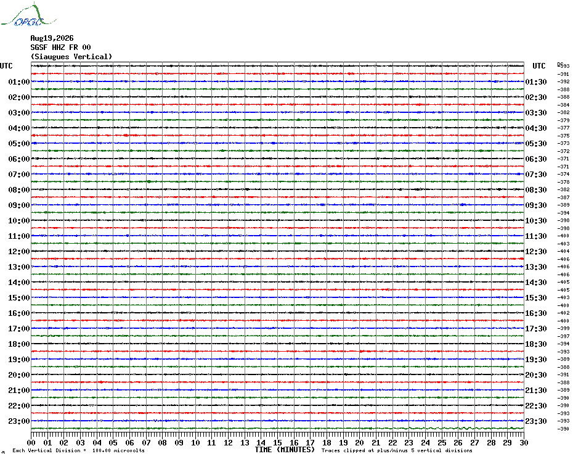Click the -402 offset value

[564, 313]
